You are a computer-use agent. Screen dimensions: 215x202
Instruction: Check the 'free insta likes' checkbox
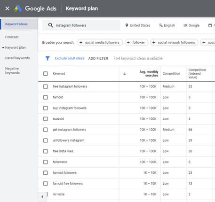tap(46, 151)
